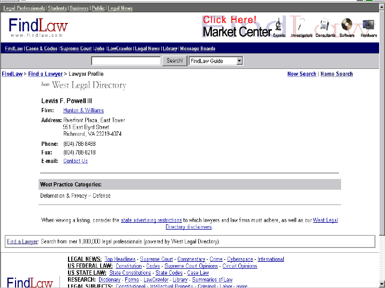The image size is (385, 288).
Task: Open Legal Professionals top menu link
Action: coord(24,8)
